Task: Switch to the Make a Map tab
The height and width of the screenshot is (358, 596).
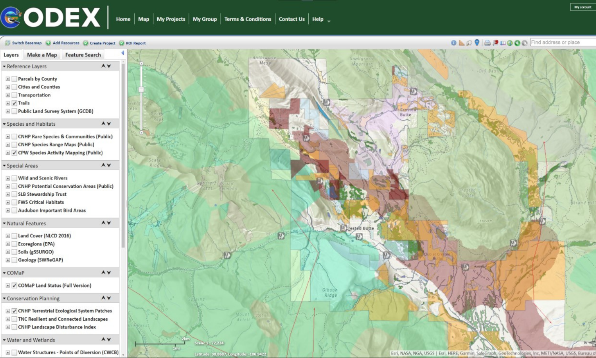Action: click(41, 54)
